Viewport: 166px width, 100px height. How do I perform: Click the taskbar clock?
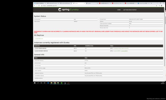[163, 83]
